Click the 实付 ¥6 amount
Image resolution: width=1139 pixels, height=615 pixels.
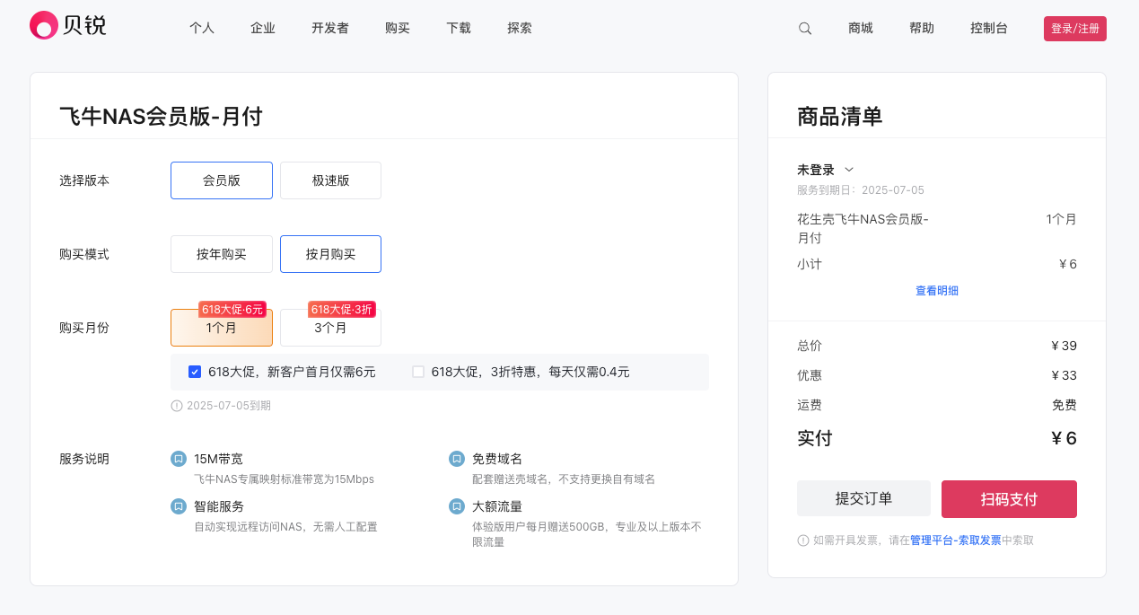coord(1064,438)
